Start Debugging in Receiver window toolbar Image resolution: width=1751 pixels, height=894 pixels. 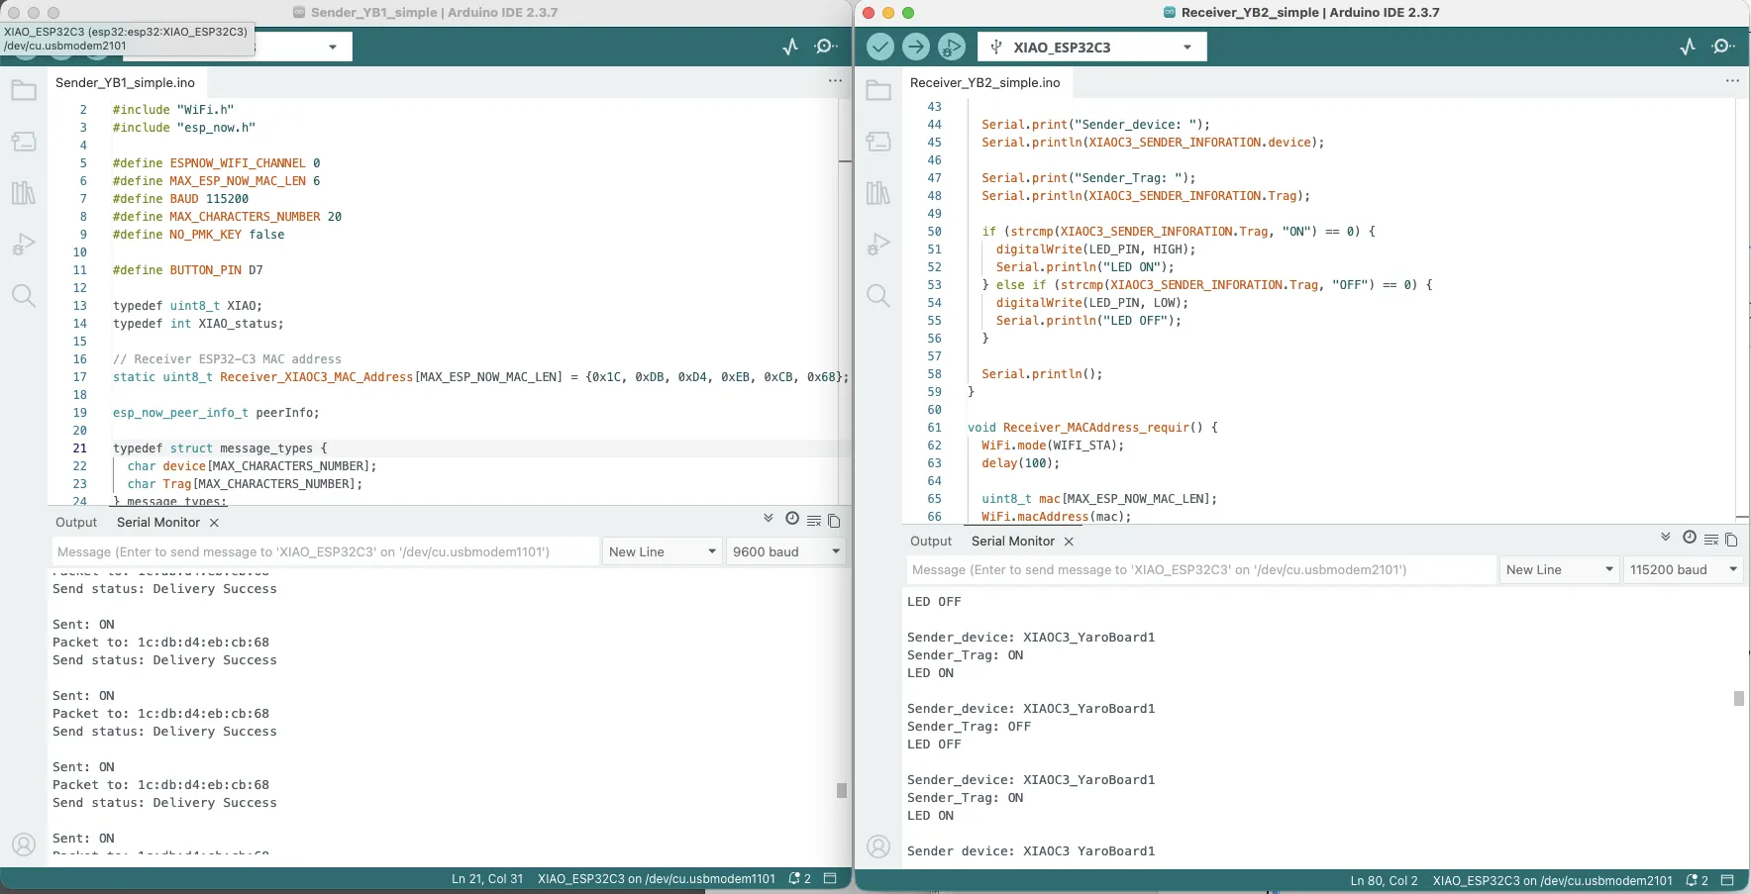(952, 47)
